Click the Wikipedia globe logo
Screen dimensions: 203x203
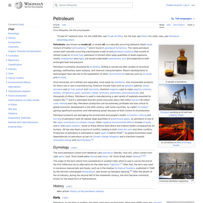coord(19,5)
